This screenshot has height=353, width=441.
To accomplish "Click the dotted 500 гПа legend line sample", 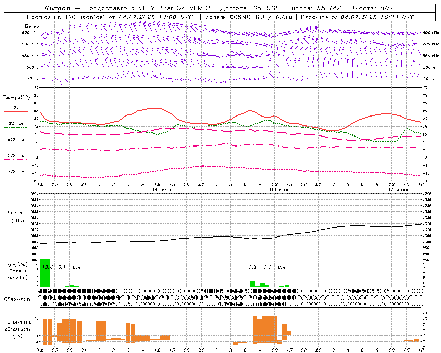I will pyautogui.click(x=16, y=175).
